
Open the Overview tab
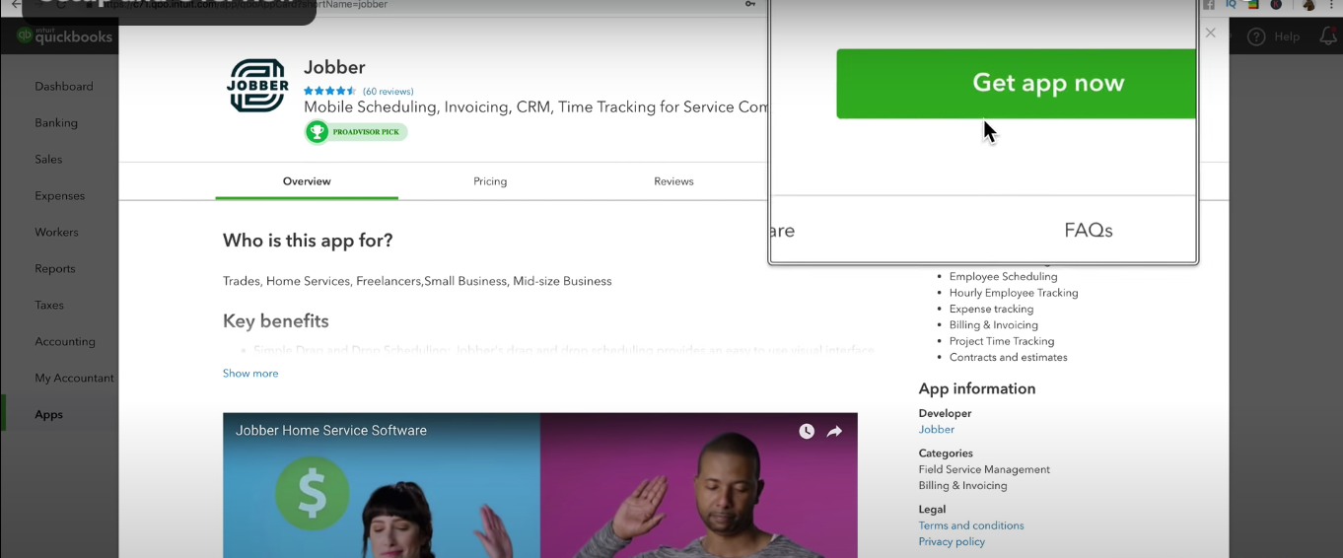[307, 181]
